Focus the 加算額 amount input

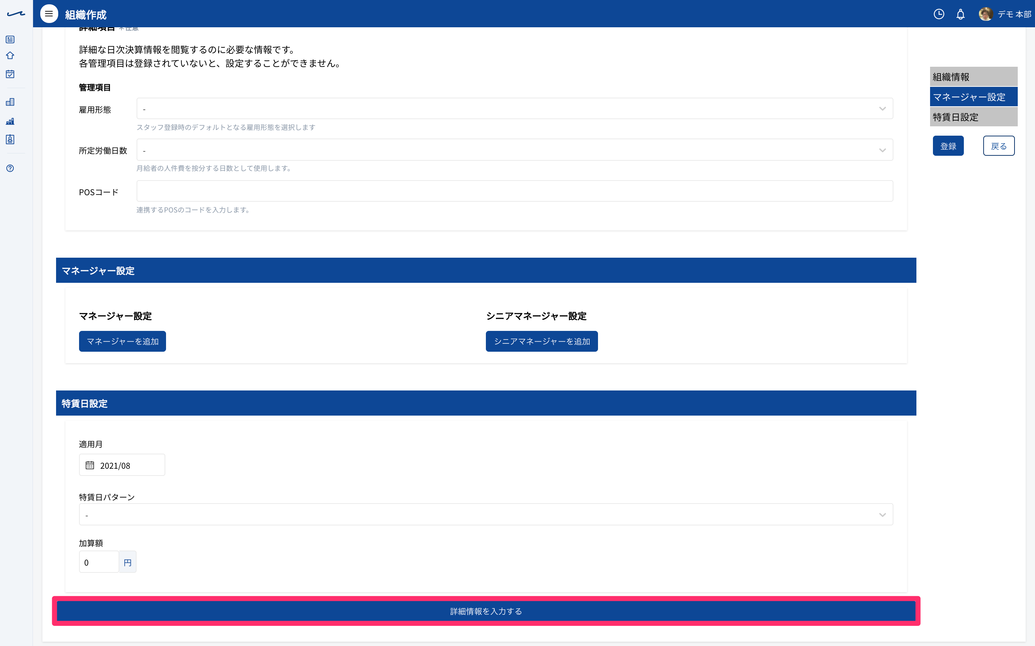[x=99, y=562]
